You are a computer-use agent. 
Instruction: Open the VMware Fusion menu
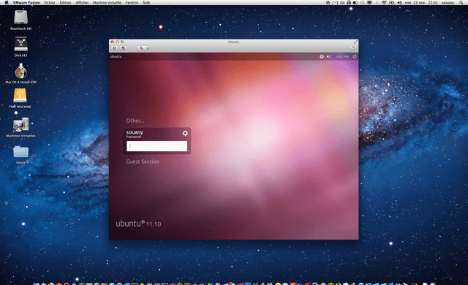tap(26, 2)
